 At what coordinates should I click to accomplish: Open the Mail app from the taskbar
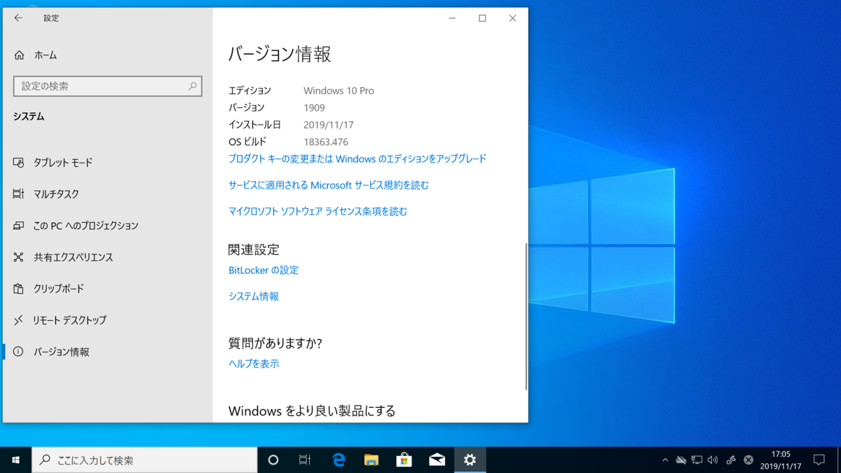[437, 460]
